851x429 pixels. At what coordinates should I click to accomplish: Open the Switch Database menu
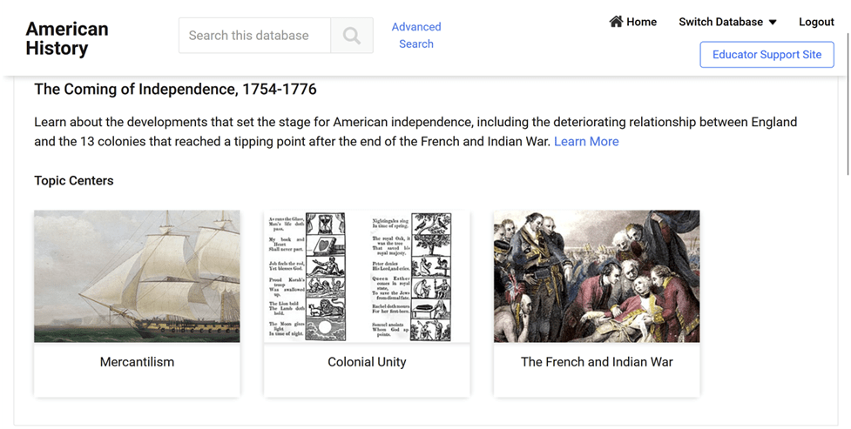pyautogui.click(x=720, y=22)
